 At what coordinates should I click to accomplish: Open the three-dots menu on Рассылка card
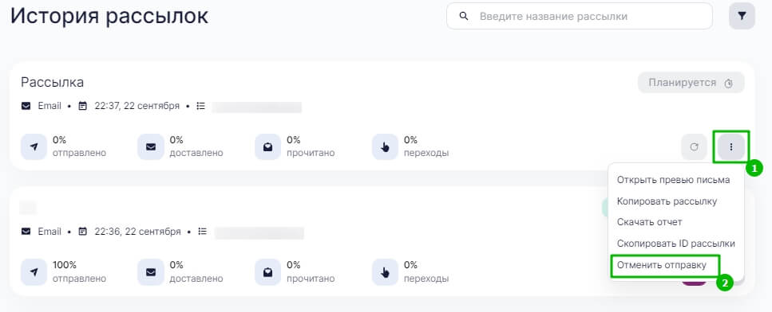tap(730, 146)
